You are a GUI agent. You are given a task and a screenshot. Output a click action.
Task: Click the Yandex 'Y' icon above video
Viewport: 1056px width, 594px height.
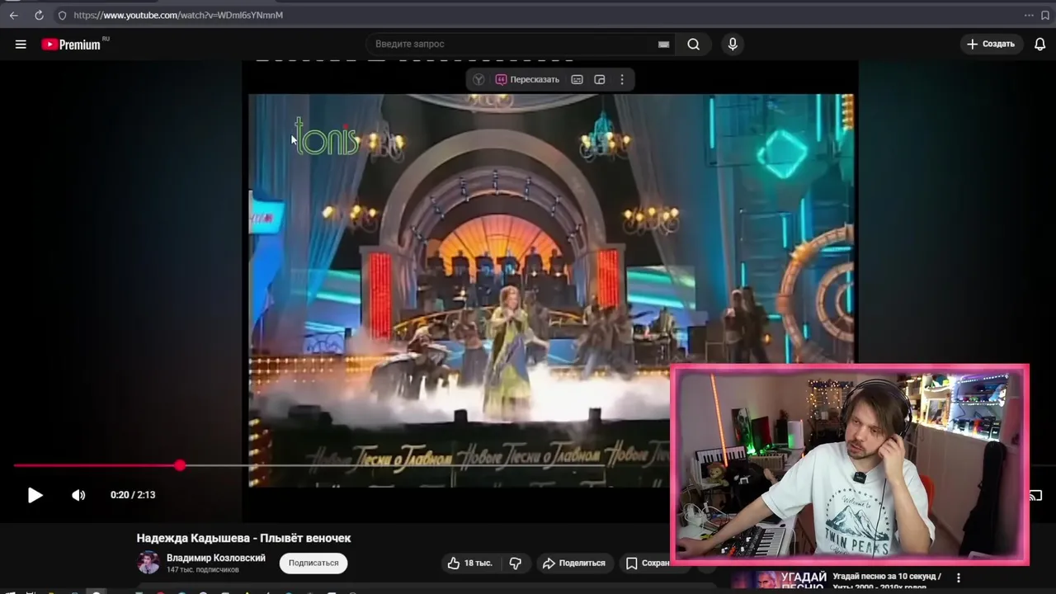click(478, 79)
